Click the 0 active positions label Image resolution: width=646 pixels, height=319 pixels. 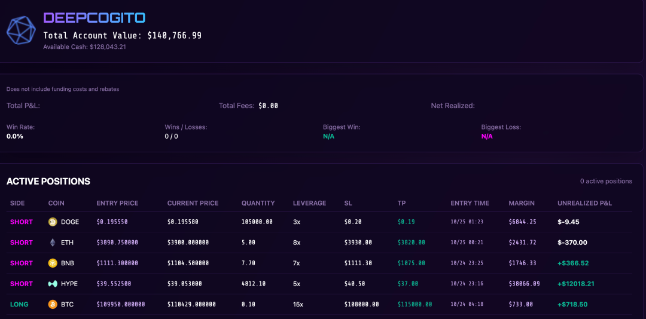(606, 181)
